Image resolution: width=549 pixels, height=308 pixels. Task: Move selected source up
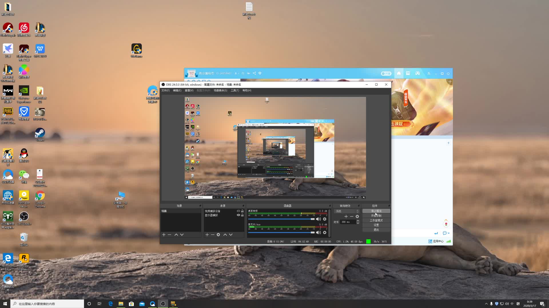click(225, 234)
